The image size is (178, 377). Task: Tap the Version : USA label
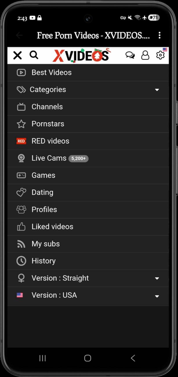click(x=54, y=295)
